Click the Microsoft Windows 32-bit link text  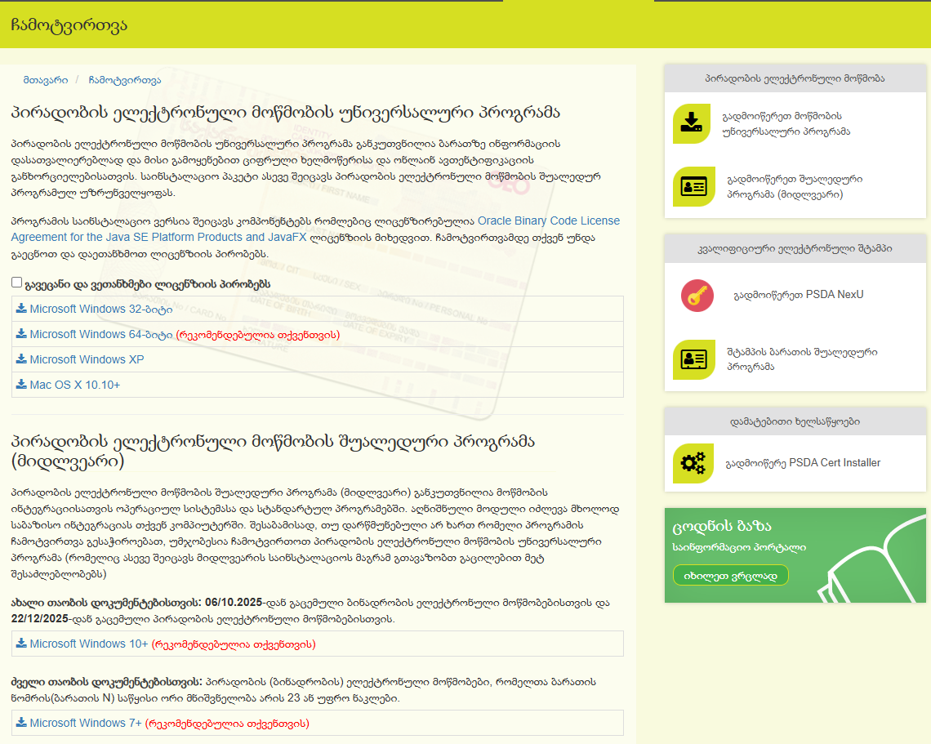[x=100, y=309]
